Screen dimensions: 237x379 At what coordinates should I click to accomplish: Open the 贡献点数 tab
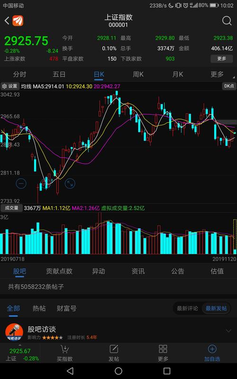click(59, 271)
